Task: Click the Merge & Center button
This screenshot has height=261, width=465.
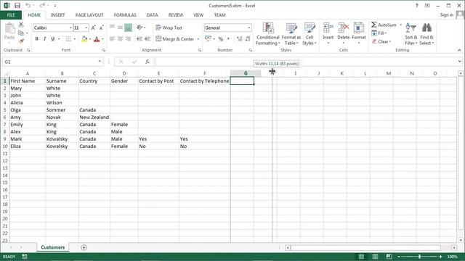Action: point(174,39)
